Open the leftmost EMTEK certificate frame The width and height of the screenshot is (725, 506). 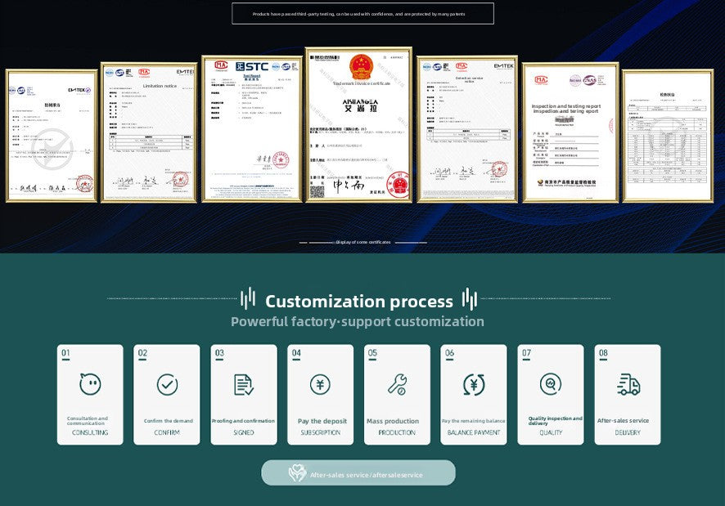click(51, 135)
